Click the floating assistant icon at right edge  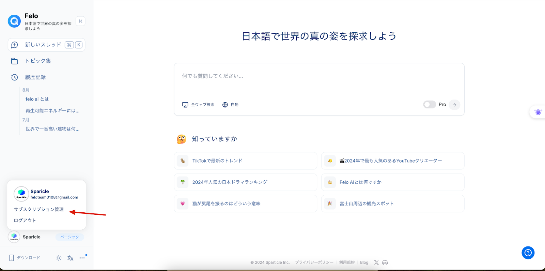click(x=538, y=112)
